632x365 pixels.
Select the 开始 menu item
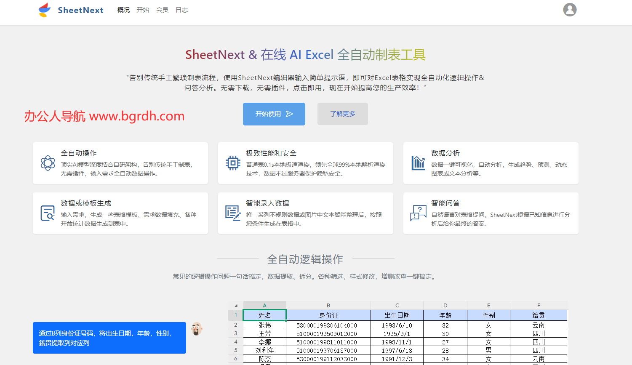click(143, 10)
